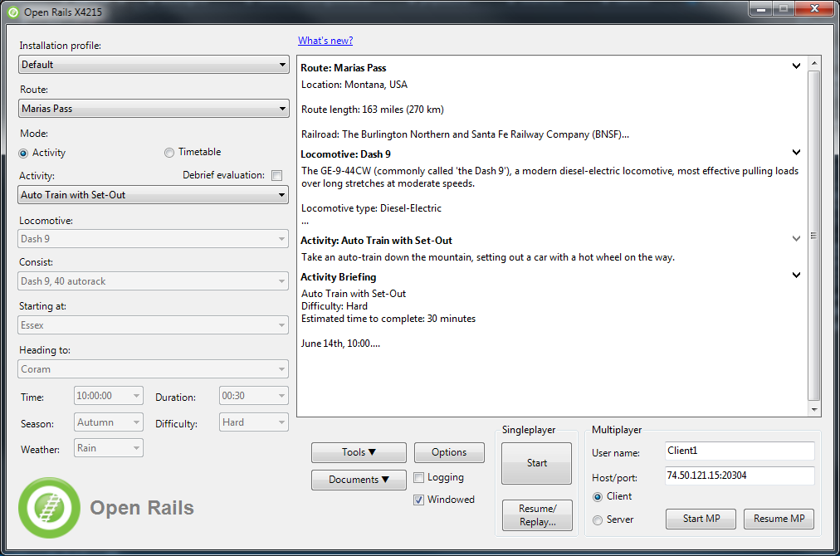
Task: Click the 'Route length: 163 miles (270 km)' text
Action: pos(373,110)
